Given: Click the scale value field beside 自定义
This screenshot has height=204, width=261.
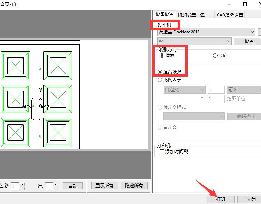Looking at the screenshot, I should [x=216, y=89].
